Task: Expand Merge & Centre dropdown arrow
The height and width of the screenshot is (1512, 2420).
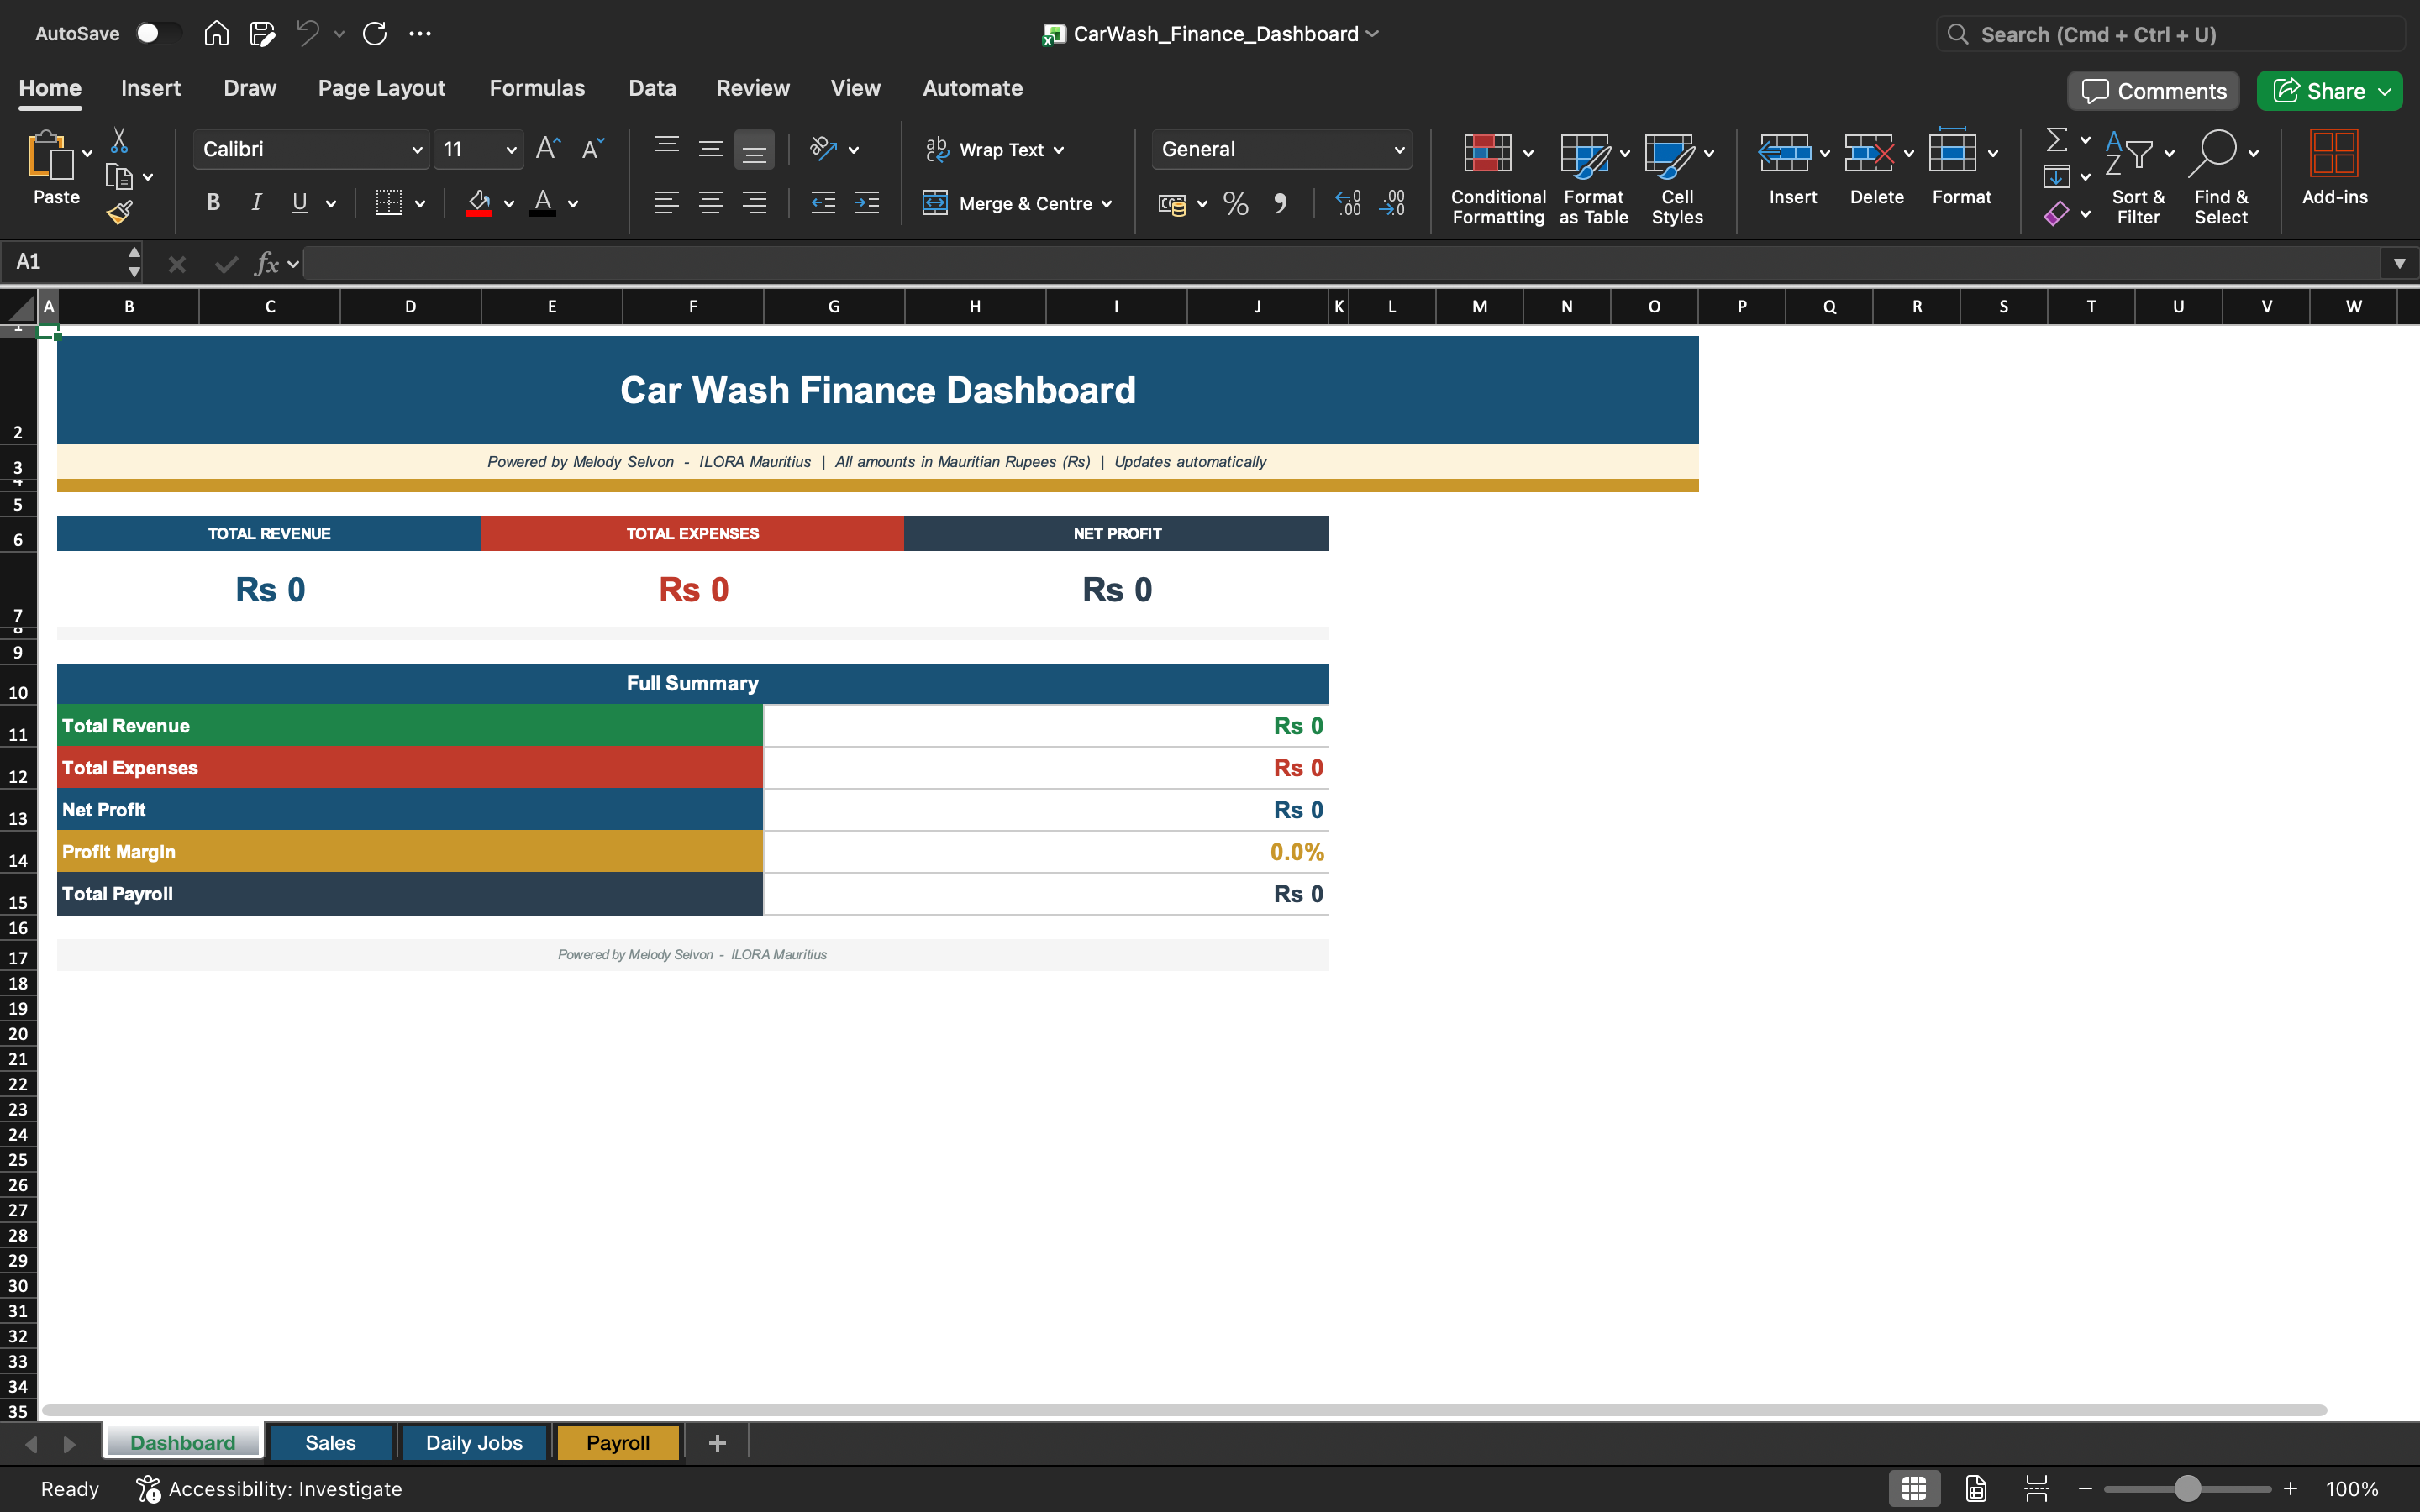Action: (1107, 204)
